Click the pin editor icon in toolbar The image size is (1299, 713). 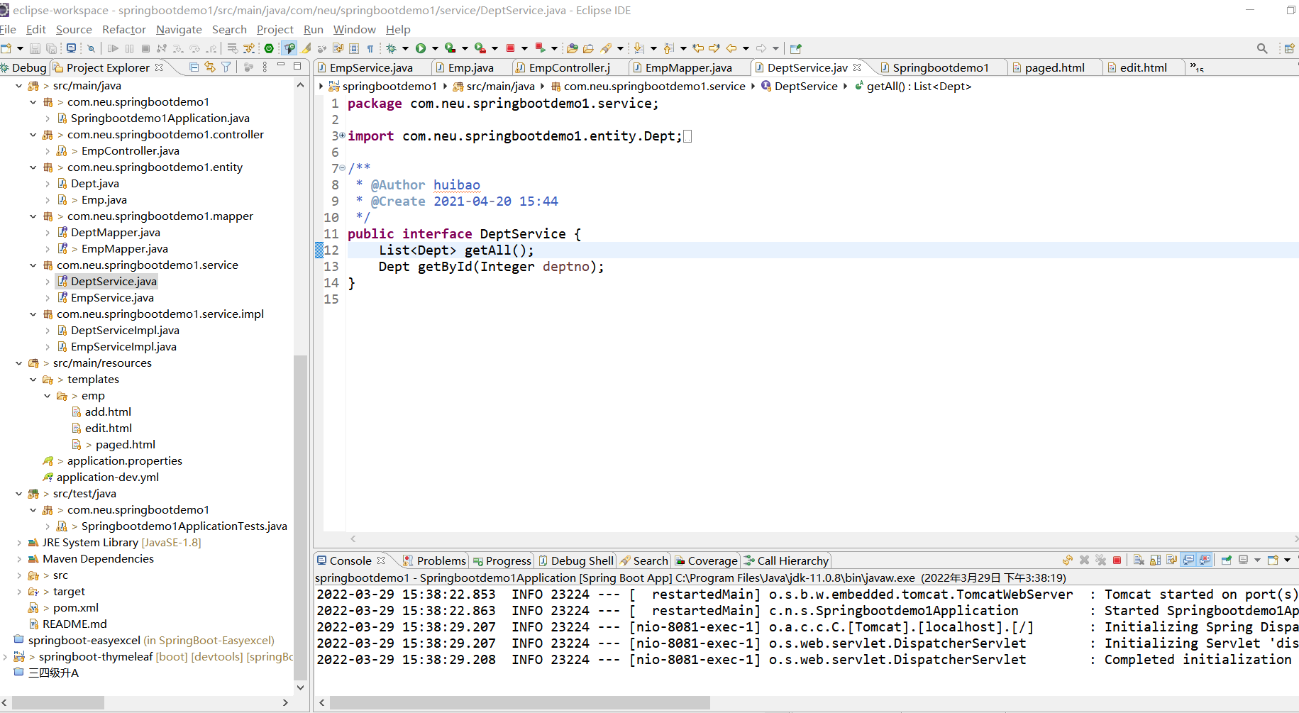[795, 48]
